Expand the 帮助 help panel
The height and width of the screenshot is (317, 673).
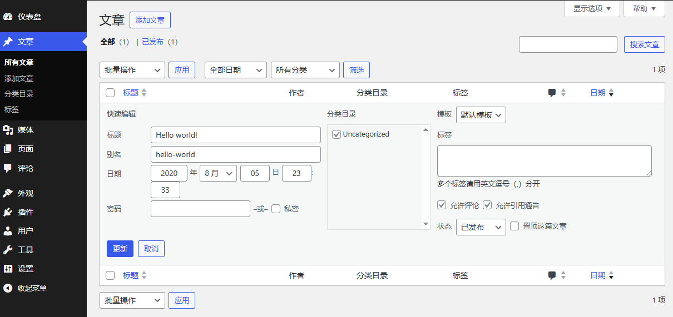click(x=644, y=8)
